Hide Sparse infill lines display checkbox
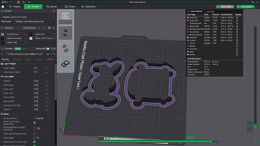Viewport: 260px width, 146px height. point(237,26)
